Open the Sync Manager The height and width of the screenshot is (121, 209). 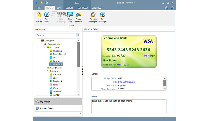(103, 17)
